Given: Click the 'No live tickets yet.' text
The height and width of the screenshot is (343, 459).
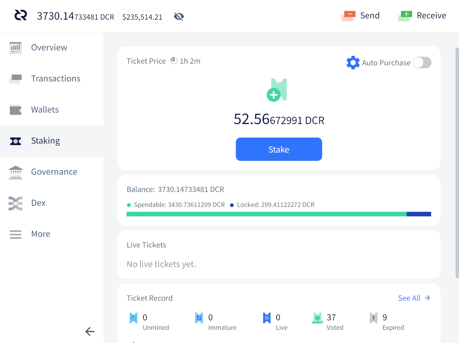Looking at the screenshot, I should pyautogui.click(x=161, y=264).
